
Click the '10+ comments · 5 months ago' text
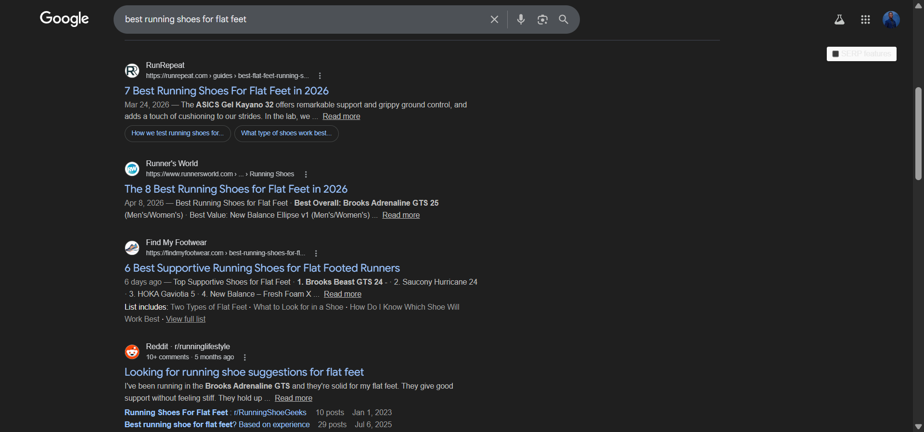190,357
